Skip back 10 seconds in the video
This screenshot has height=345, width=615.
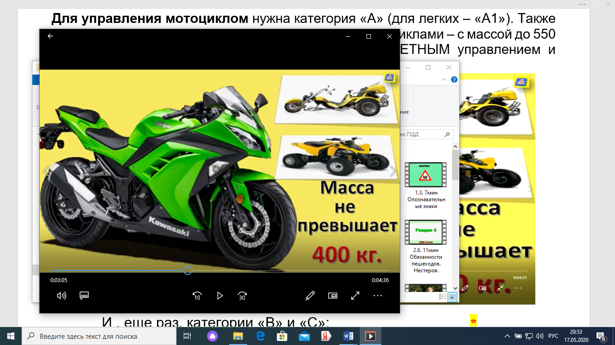click(197, 296)
